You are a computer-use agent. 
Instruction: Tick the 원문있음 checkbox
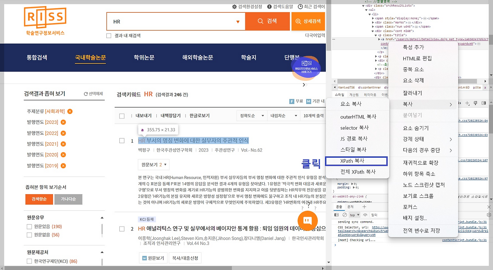[x=29, y=227]
